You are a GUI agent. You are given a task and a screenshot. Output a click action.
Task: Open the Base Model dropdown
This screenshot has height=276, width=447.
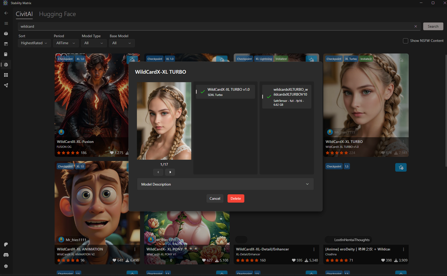(x=122, y=43)
